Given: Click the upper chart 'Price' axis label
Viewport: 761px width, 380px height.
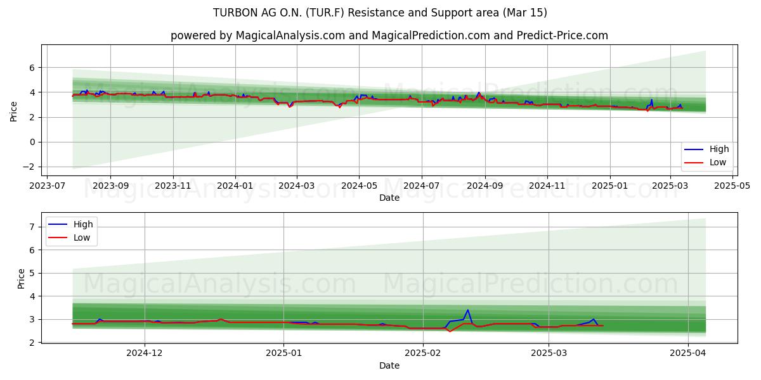Looking at the screenshot, I should pos(14,110).
